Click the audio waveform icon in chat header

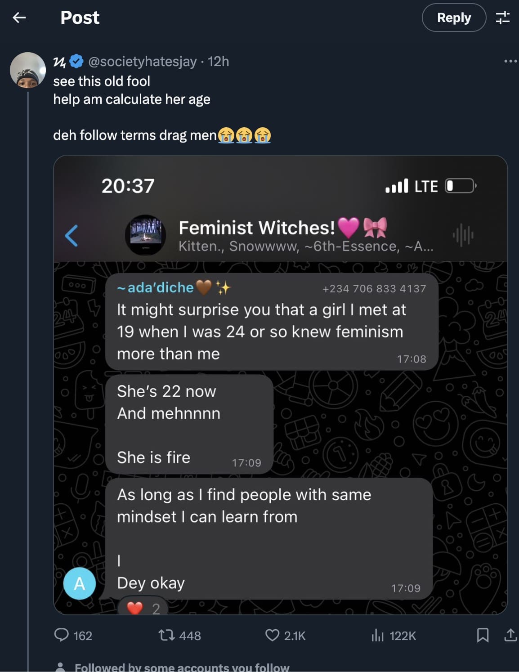[x=463, y=235]
